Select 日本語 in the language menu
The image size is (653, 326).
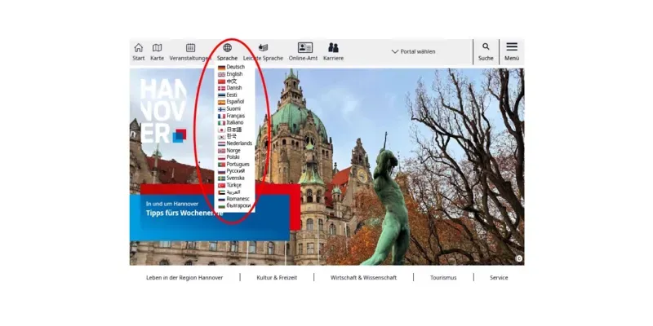pos(230,130)
